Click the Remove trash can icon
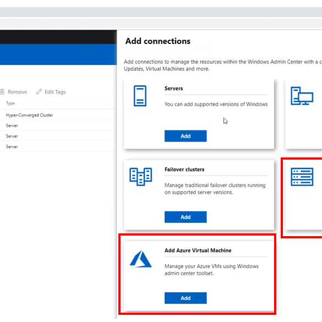 2,91
